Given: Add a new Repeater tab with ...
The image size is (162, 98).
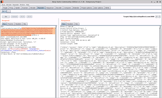Looking at the screenshot, I should [x=9, y=11].
